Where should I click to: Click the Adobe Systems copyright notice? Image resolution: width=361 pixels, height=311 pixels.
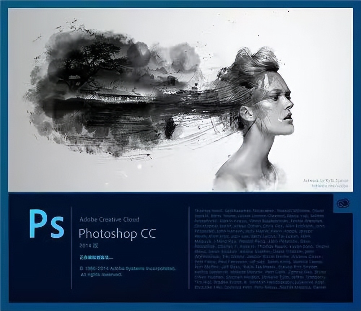[128, 268]
